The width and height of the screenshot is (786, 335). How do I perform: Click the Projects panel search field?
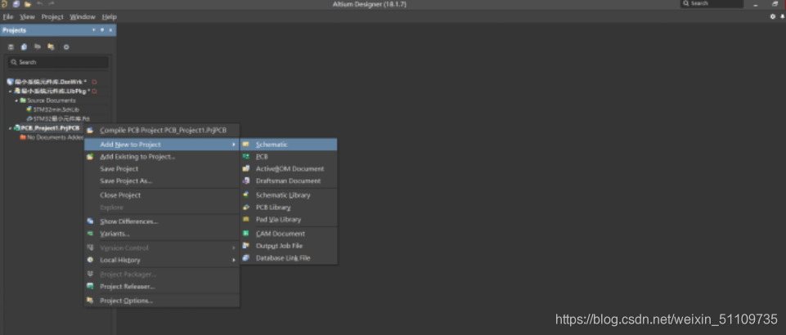(58, 62)
